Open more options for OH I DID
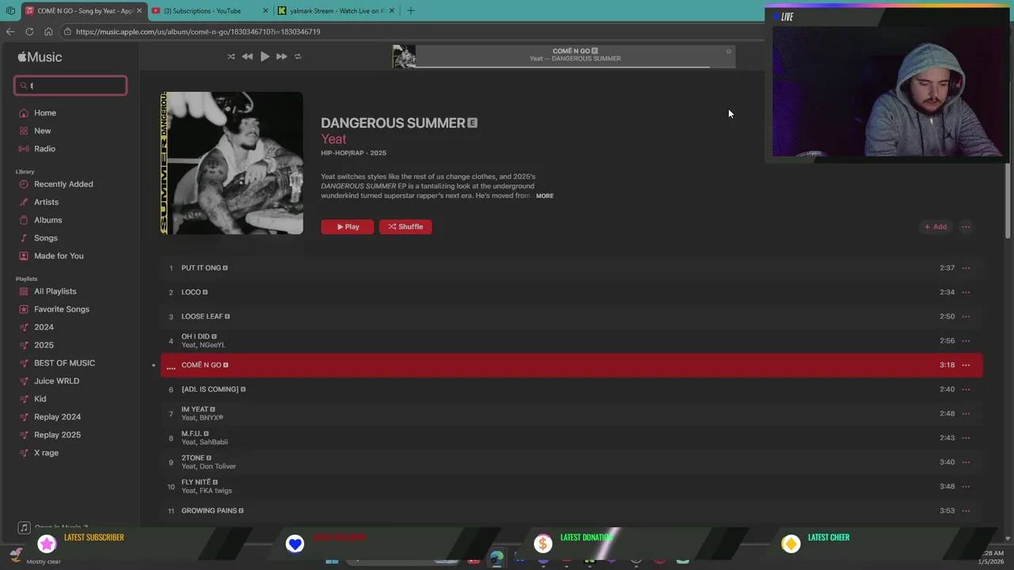The width and height of the screenshot is (1014, 570). [966, 341]
